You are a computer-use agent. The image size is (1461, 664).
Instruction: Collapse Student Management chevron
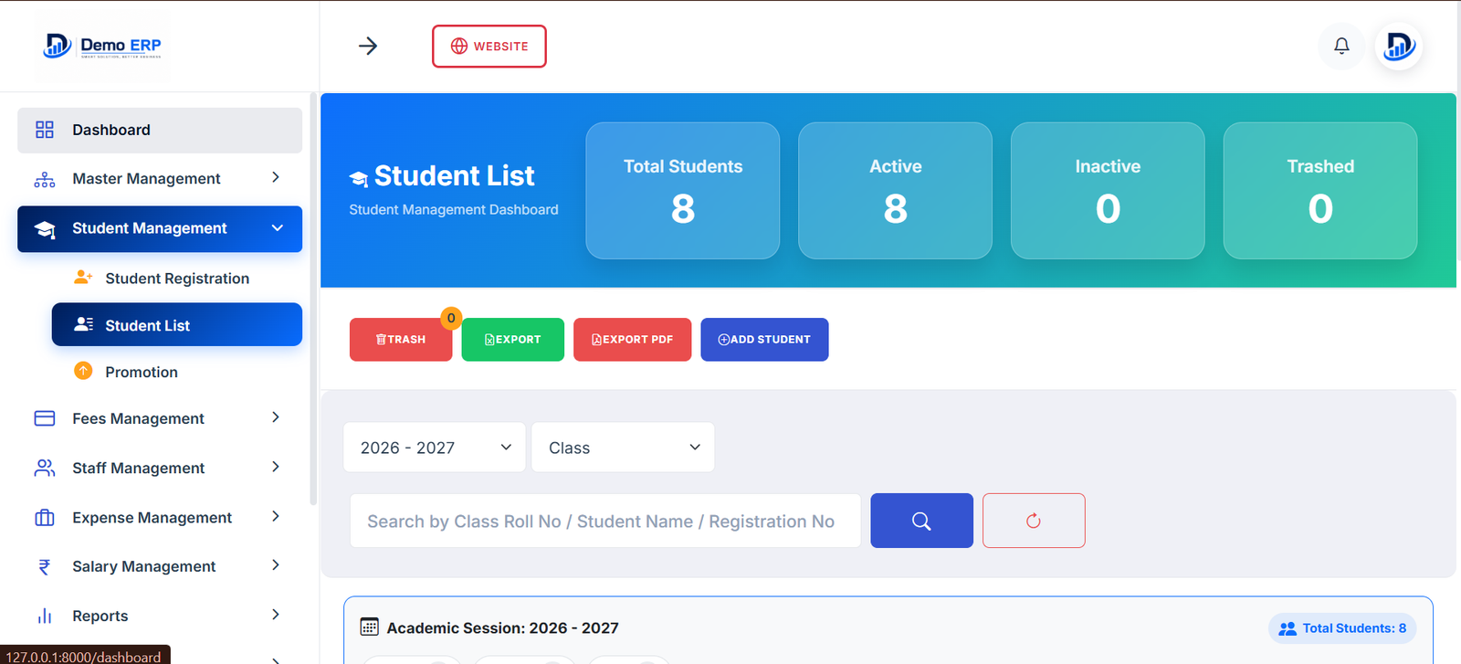278,228
